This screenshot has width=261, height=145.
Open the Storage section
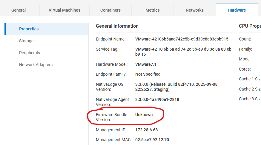[26, 41]
